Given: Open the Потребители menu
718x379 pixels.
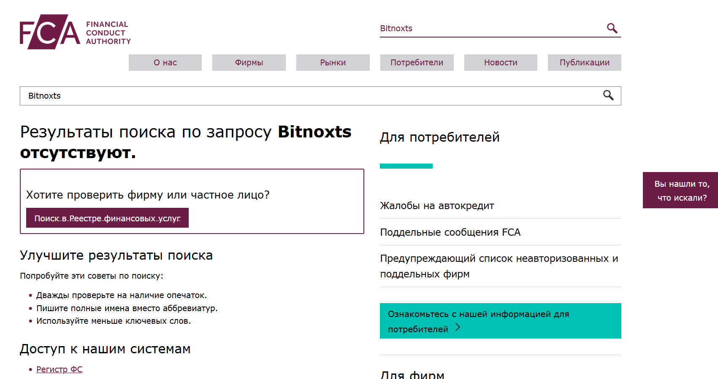Looking at the screenshot, I should [x=417, y=62].
